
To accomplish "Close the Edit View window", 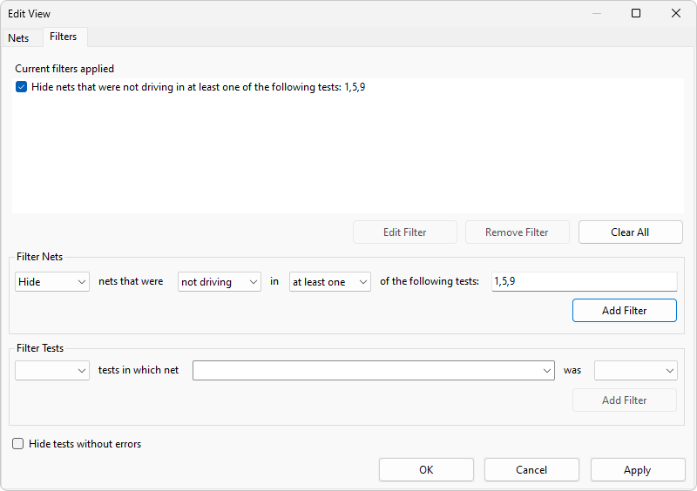I will [676, 13].
